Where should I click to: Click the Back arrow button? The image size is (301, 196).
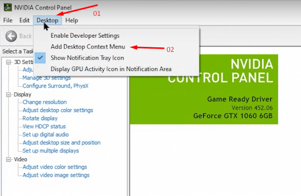point(12,36)
